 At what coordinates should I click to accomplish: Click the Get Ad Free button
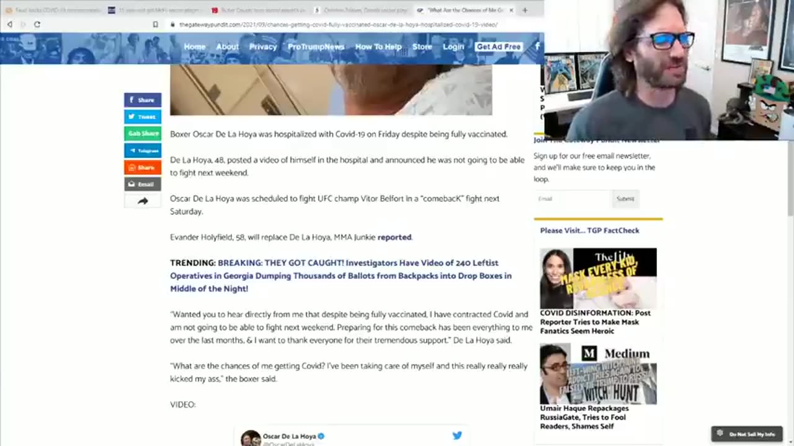click(499, 46)
